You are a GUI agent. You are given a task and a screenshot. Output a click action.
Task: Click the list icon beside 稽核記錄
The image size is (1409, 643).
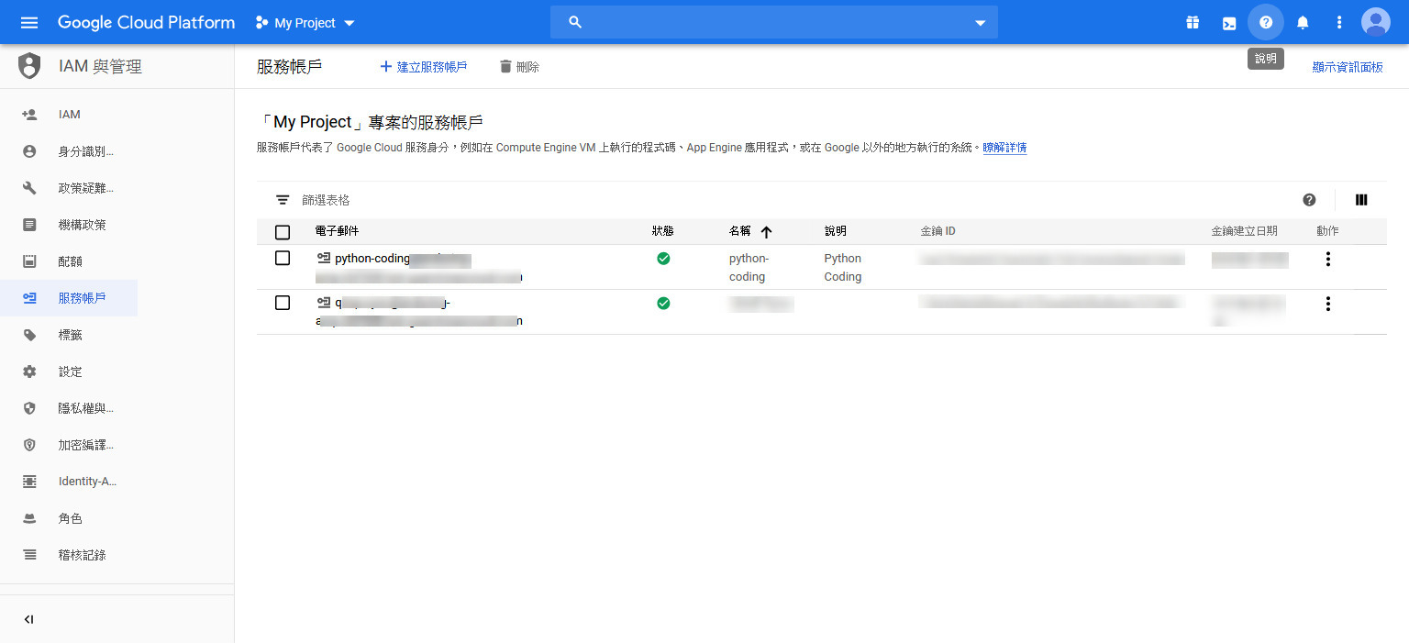[x=29, y=555]
